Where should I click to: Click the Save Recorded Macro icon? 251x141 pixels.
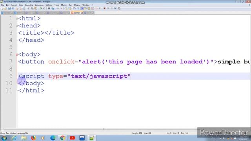119,8
